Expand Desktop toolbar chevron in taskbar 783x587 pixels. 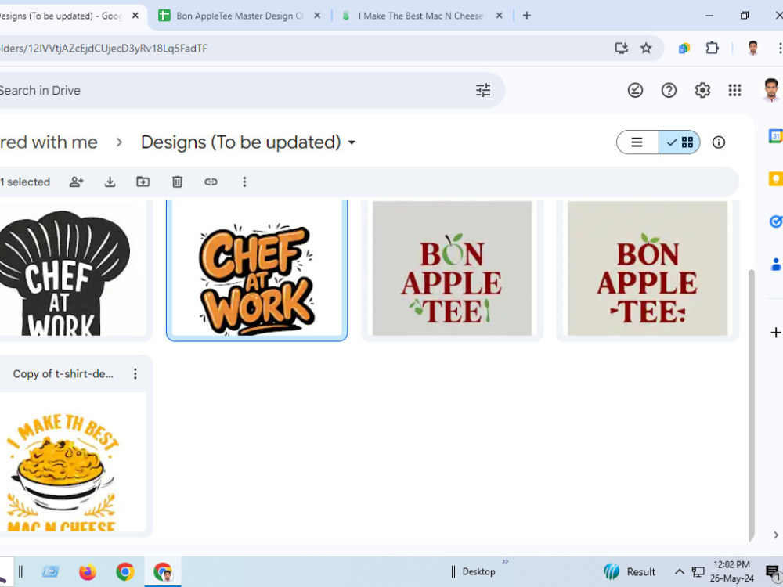click(x=505, y=561)
